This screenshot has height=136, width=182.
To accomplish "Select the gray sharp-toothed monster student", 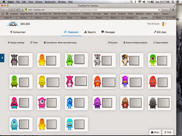I will point(21,60).
